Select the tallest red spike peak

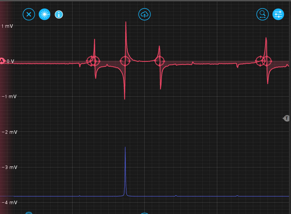(x=126, y=22)
